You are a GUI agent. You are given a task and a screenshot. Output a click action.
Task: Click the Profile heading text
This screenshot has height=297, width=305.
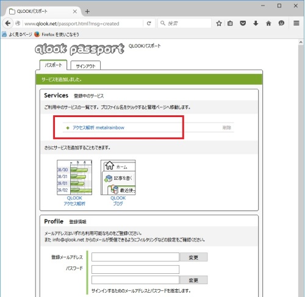tap(54, 221)
